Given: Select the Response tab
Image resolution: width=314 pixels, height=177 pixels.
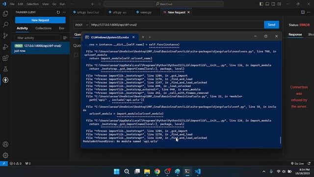Looking at the screenshot, I should pos(295,34).
